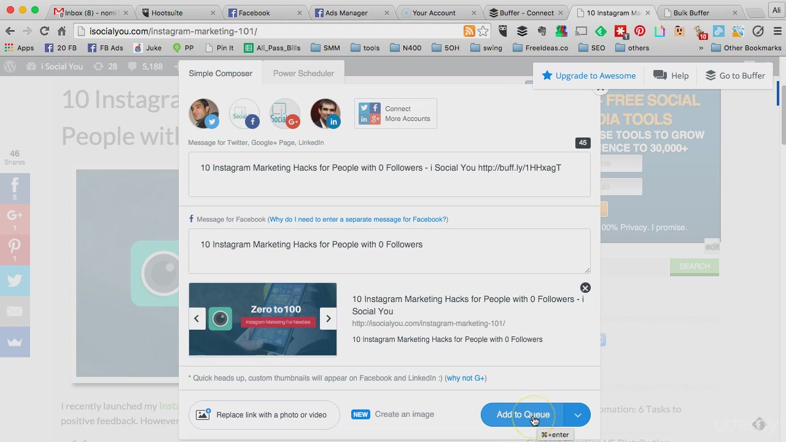The image size is (786, 442).
Task: Click the address bar URL
Action: pos(173,31)
